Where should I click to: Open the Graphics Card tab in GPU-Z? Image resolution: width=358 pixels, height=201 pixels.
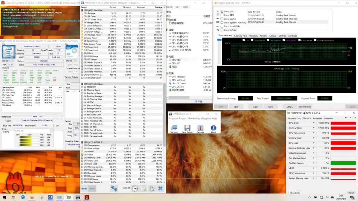(x=294, y=118)
